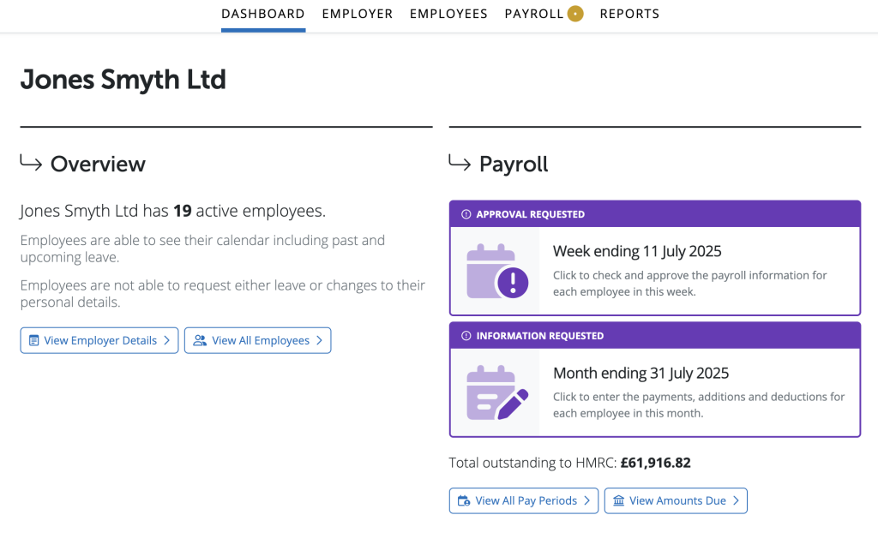
Task: Click the Information Requested warning icon
Action: click(466, 336)
